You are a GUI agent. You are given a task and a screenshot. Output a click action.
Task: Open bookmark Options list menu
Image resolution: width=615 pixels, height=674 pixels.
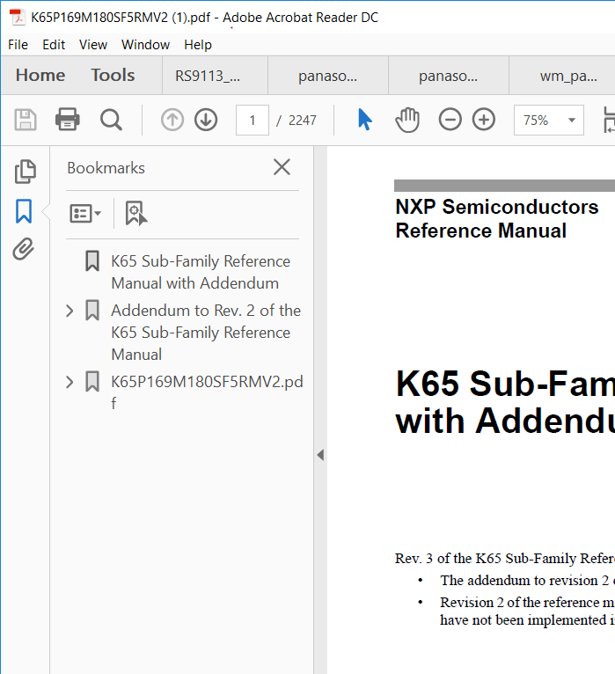pyautogui.click(x=85, y=213)
